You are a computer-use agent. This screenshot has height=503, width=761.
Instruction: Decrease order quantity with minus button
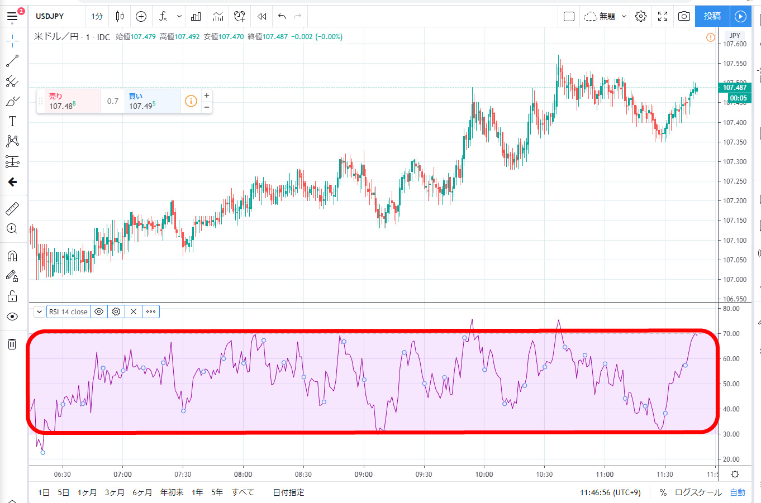(x=207, y=107)
